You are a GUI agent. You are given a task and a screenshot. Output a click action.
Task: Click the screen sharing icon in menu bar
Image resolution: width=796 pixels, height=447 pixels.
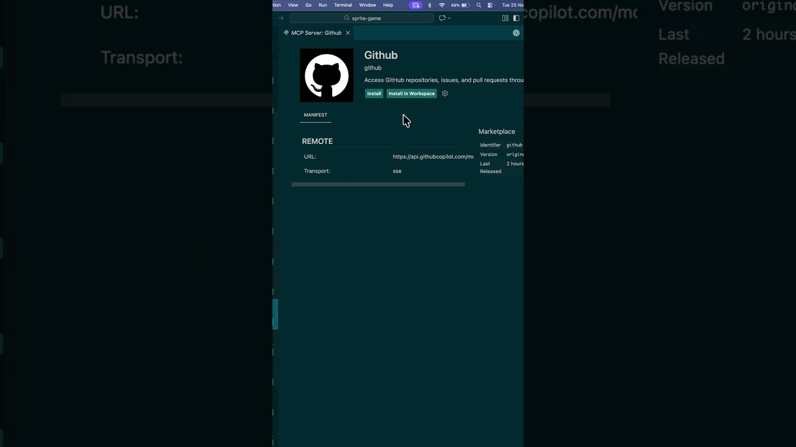coord(416,5)
